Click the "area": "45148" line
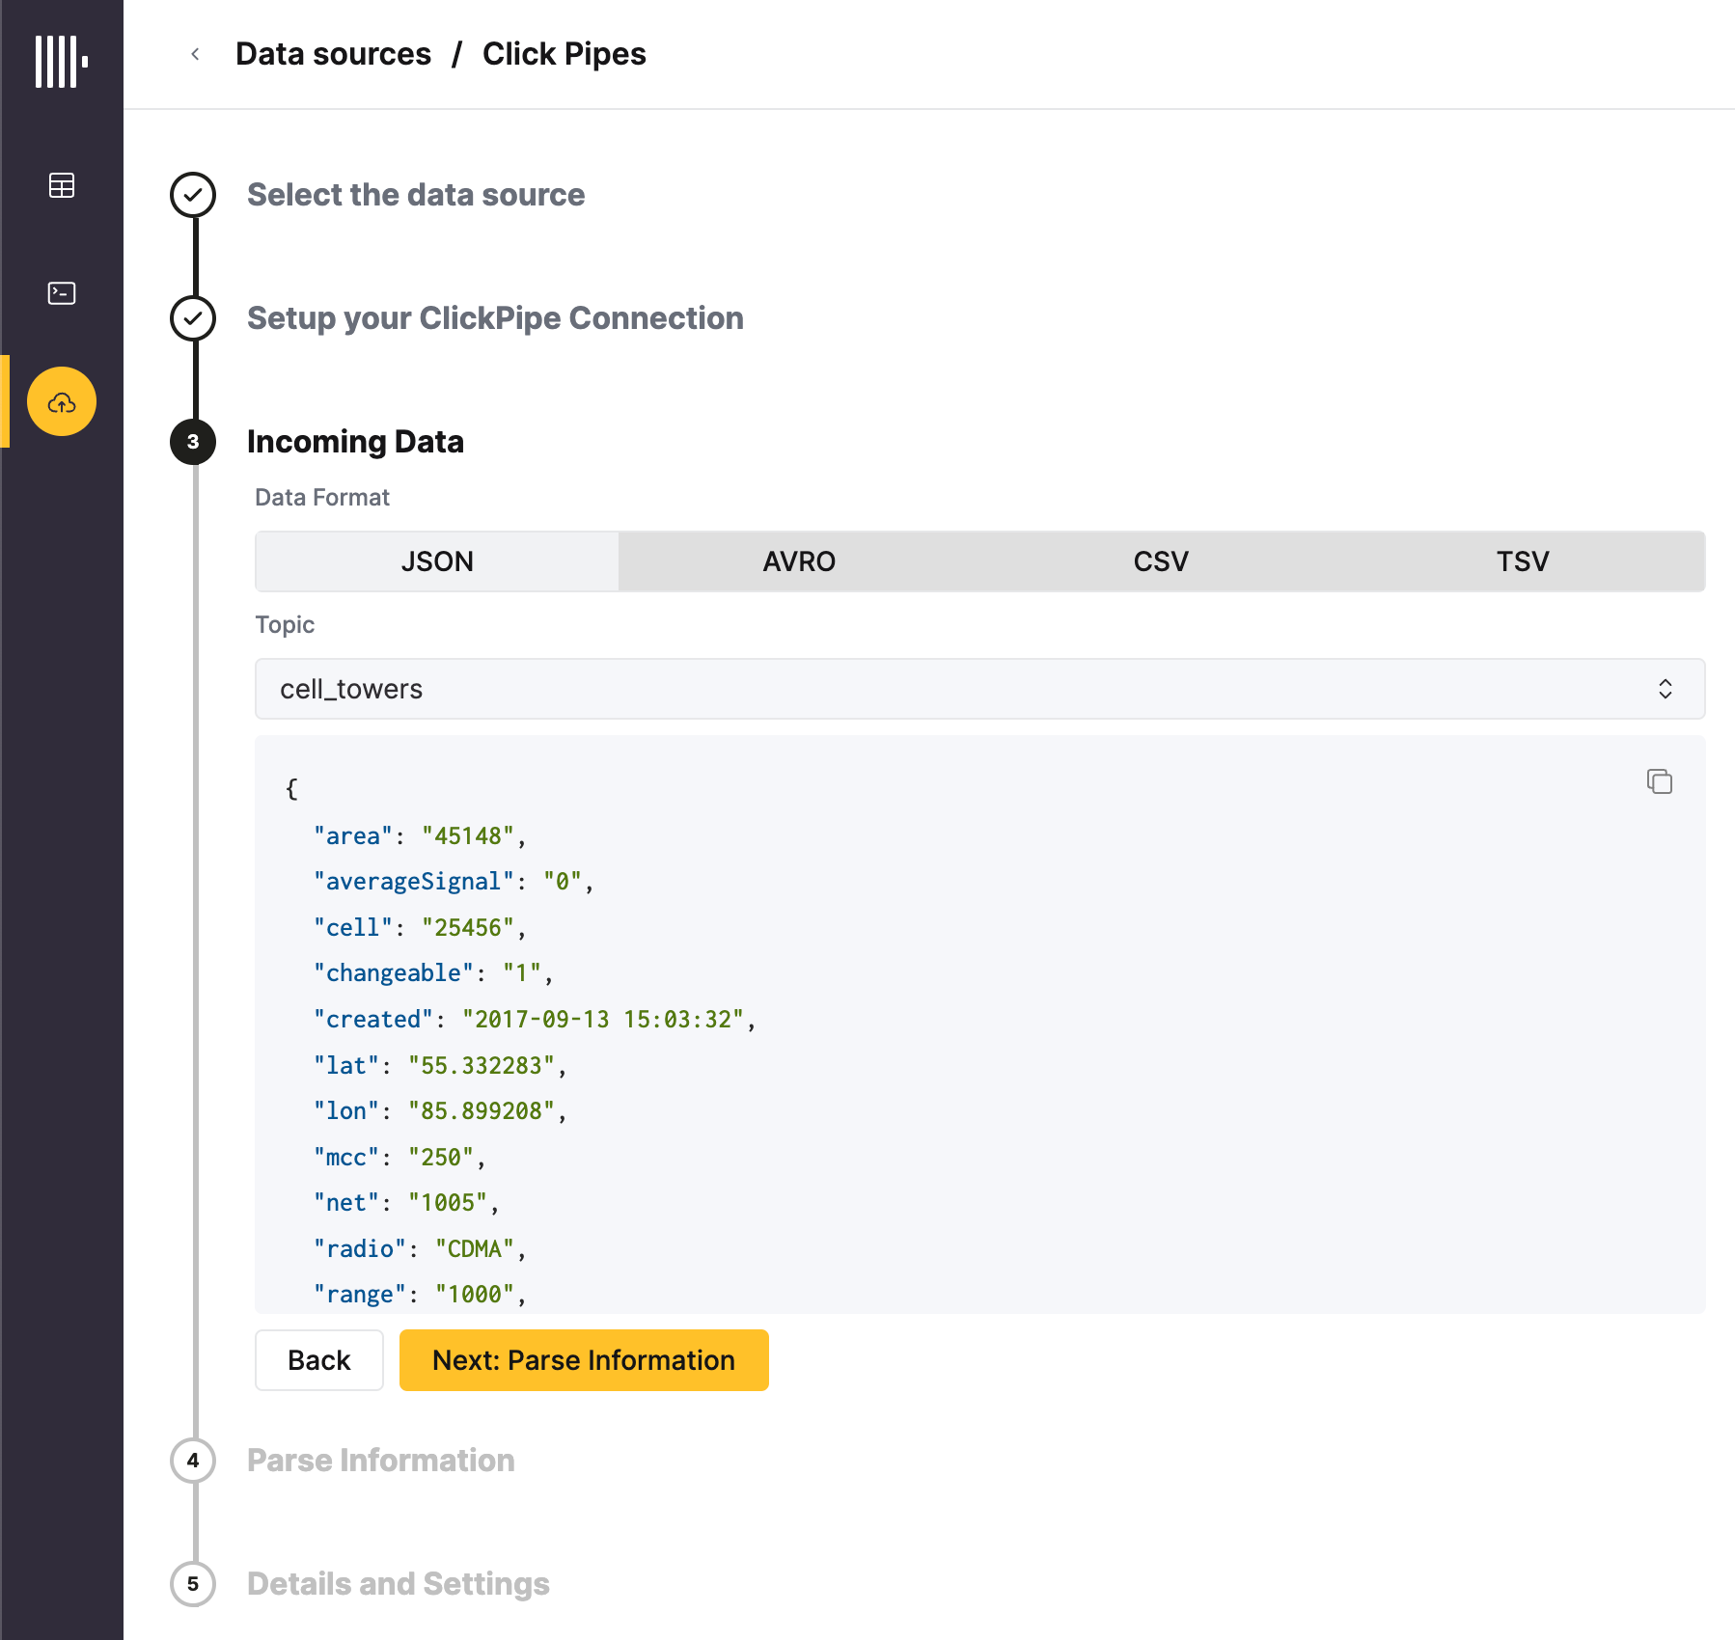Screen dimensions: 1735x1640 click(x=420, y=835)
